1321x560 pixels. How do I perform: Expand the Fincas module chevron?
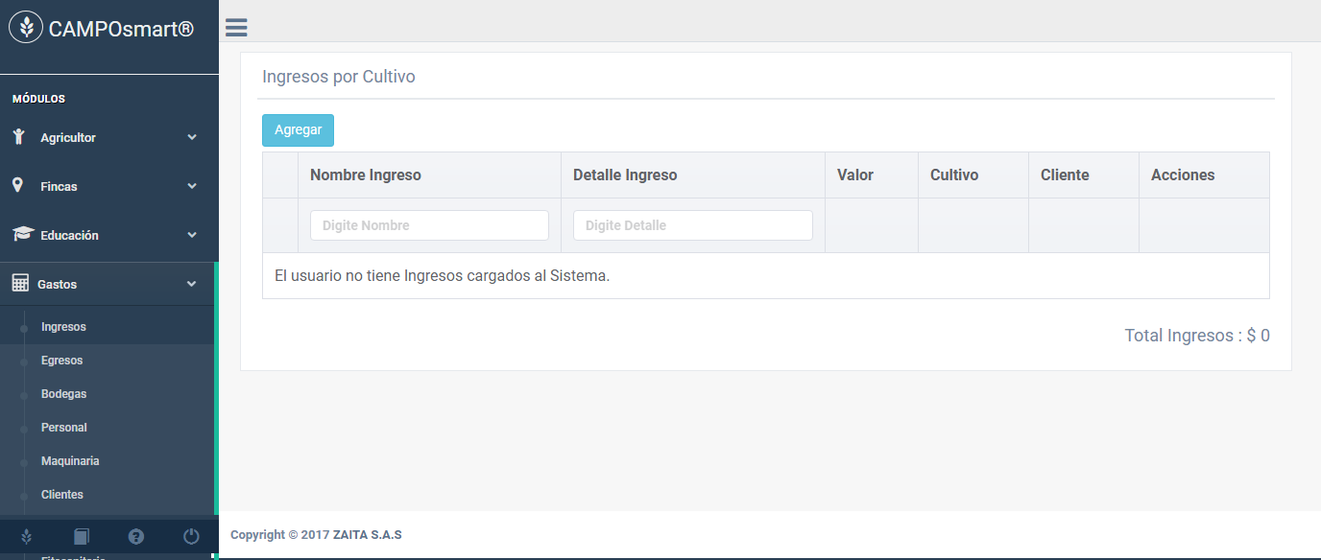[192, 186]
